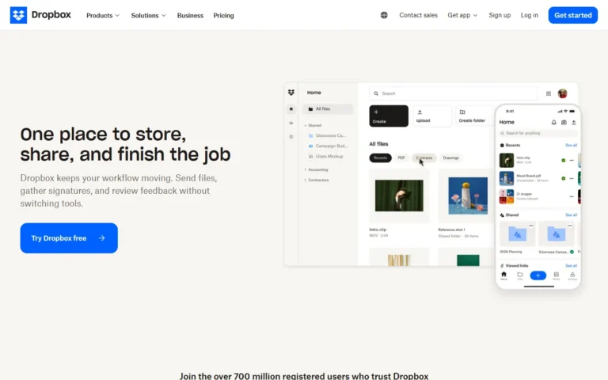Image resolution: width=608 pixels, height=380 pixels.
Task: Click the Sign up link
Action: point(500,15)
